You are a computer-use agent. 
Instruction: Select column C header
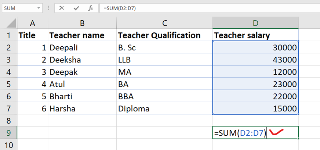164,23
